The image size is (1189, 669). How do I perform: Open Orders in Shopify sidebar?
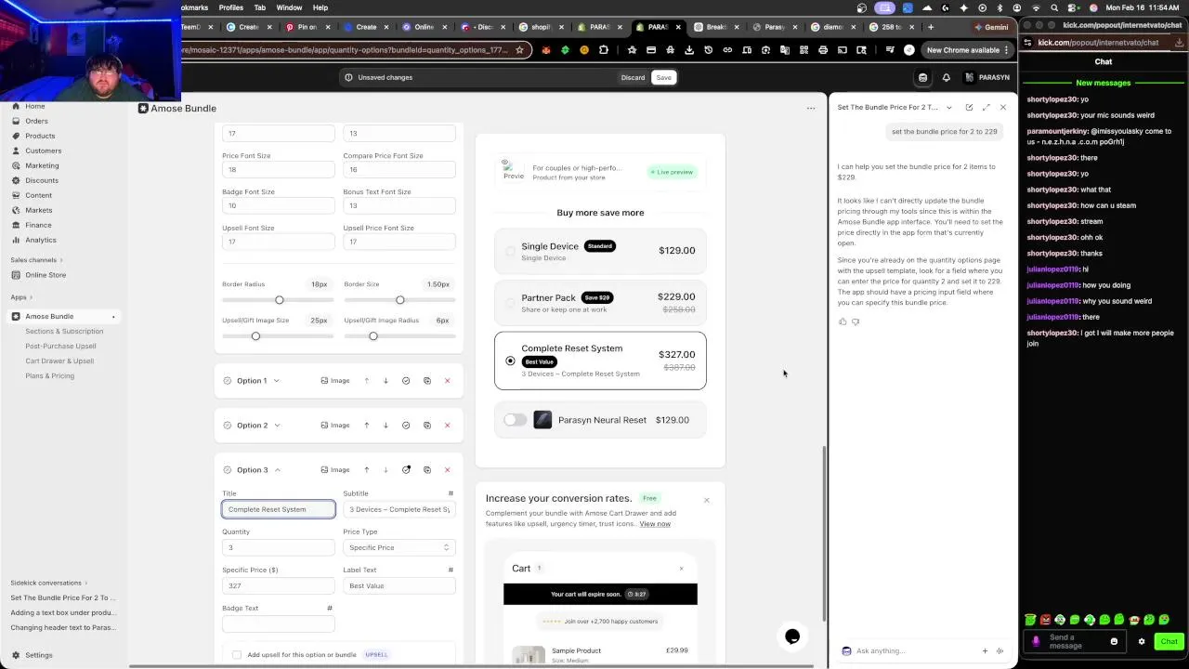[36, 121]
